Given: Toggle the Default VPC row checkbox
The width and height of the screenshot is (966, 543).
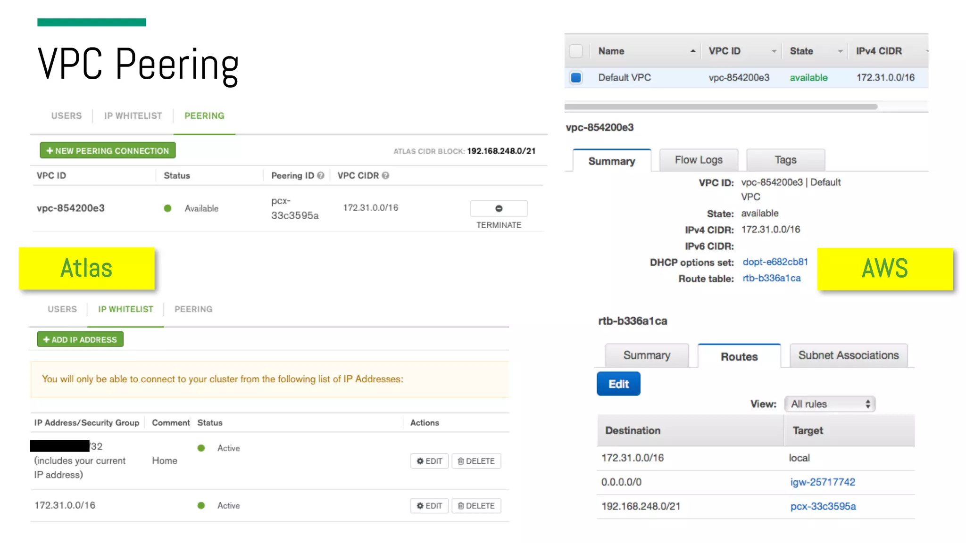Looking at the screenshot, I should [576, 77].
